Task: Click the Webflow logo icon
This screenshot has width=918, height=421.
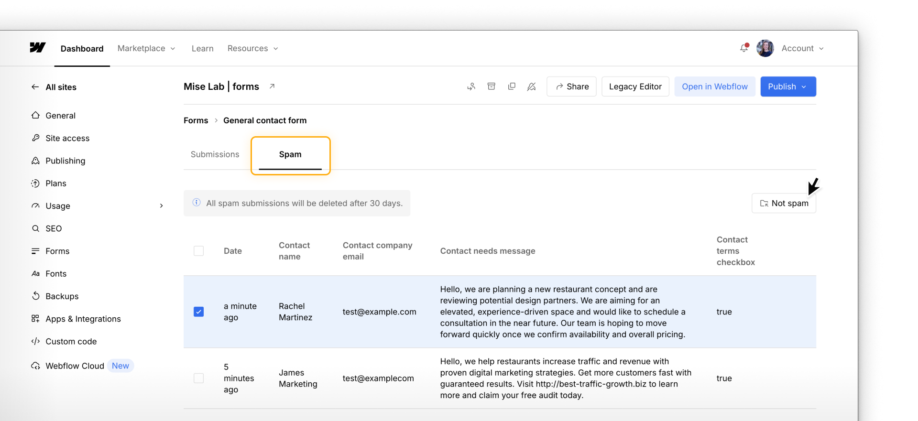Action: point(38,47)
